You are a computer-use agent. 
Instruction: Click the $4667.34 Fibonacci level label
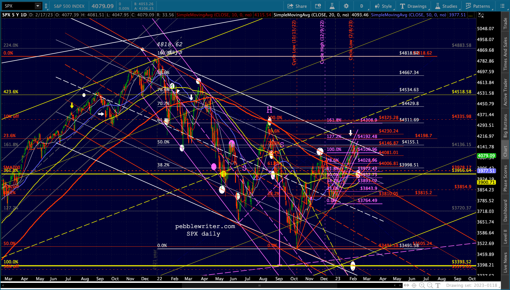click(x=409, y=73)
